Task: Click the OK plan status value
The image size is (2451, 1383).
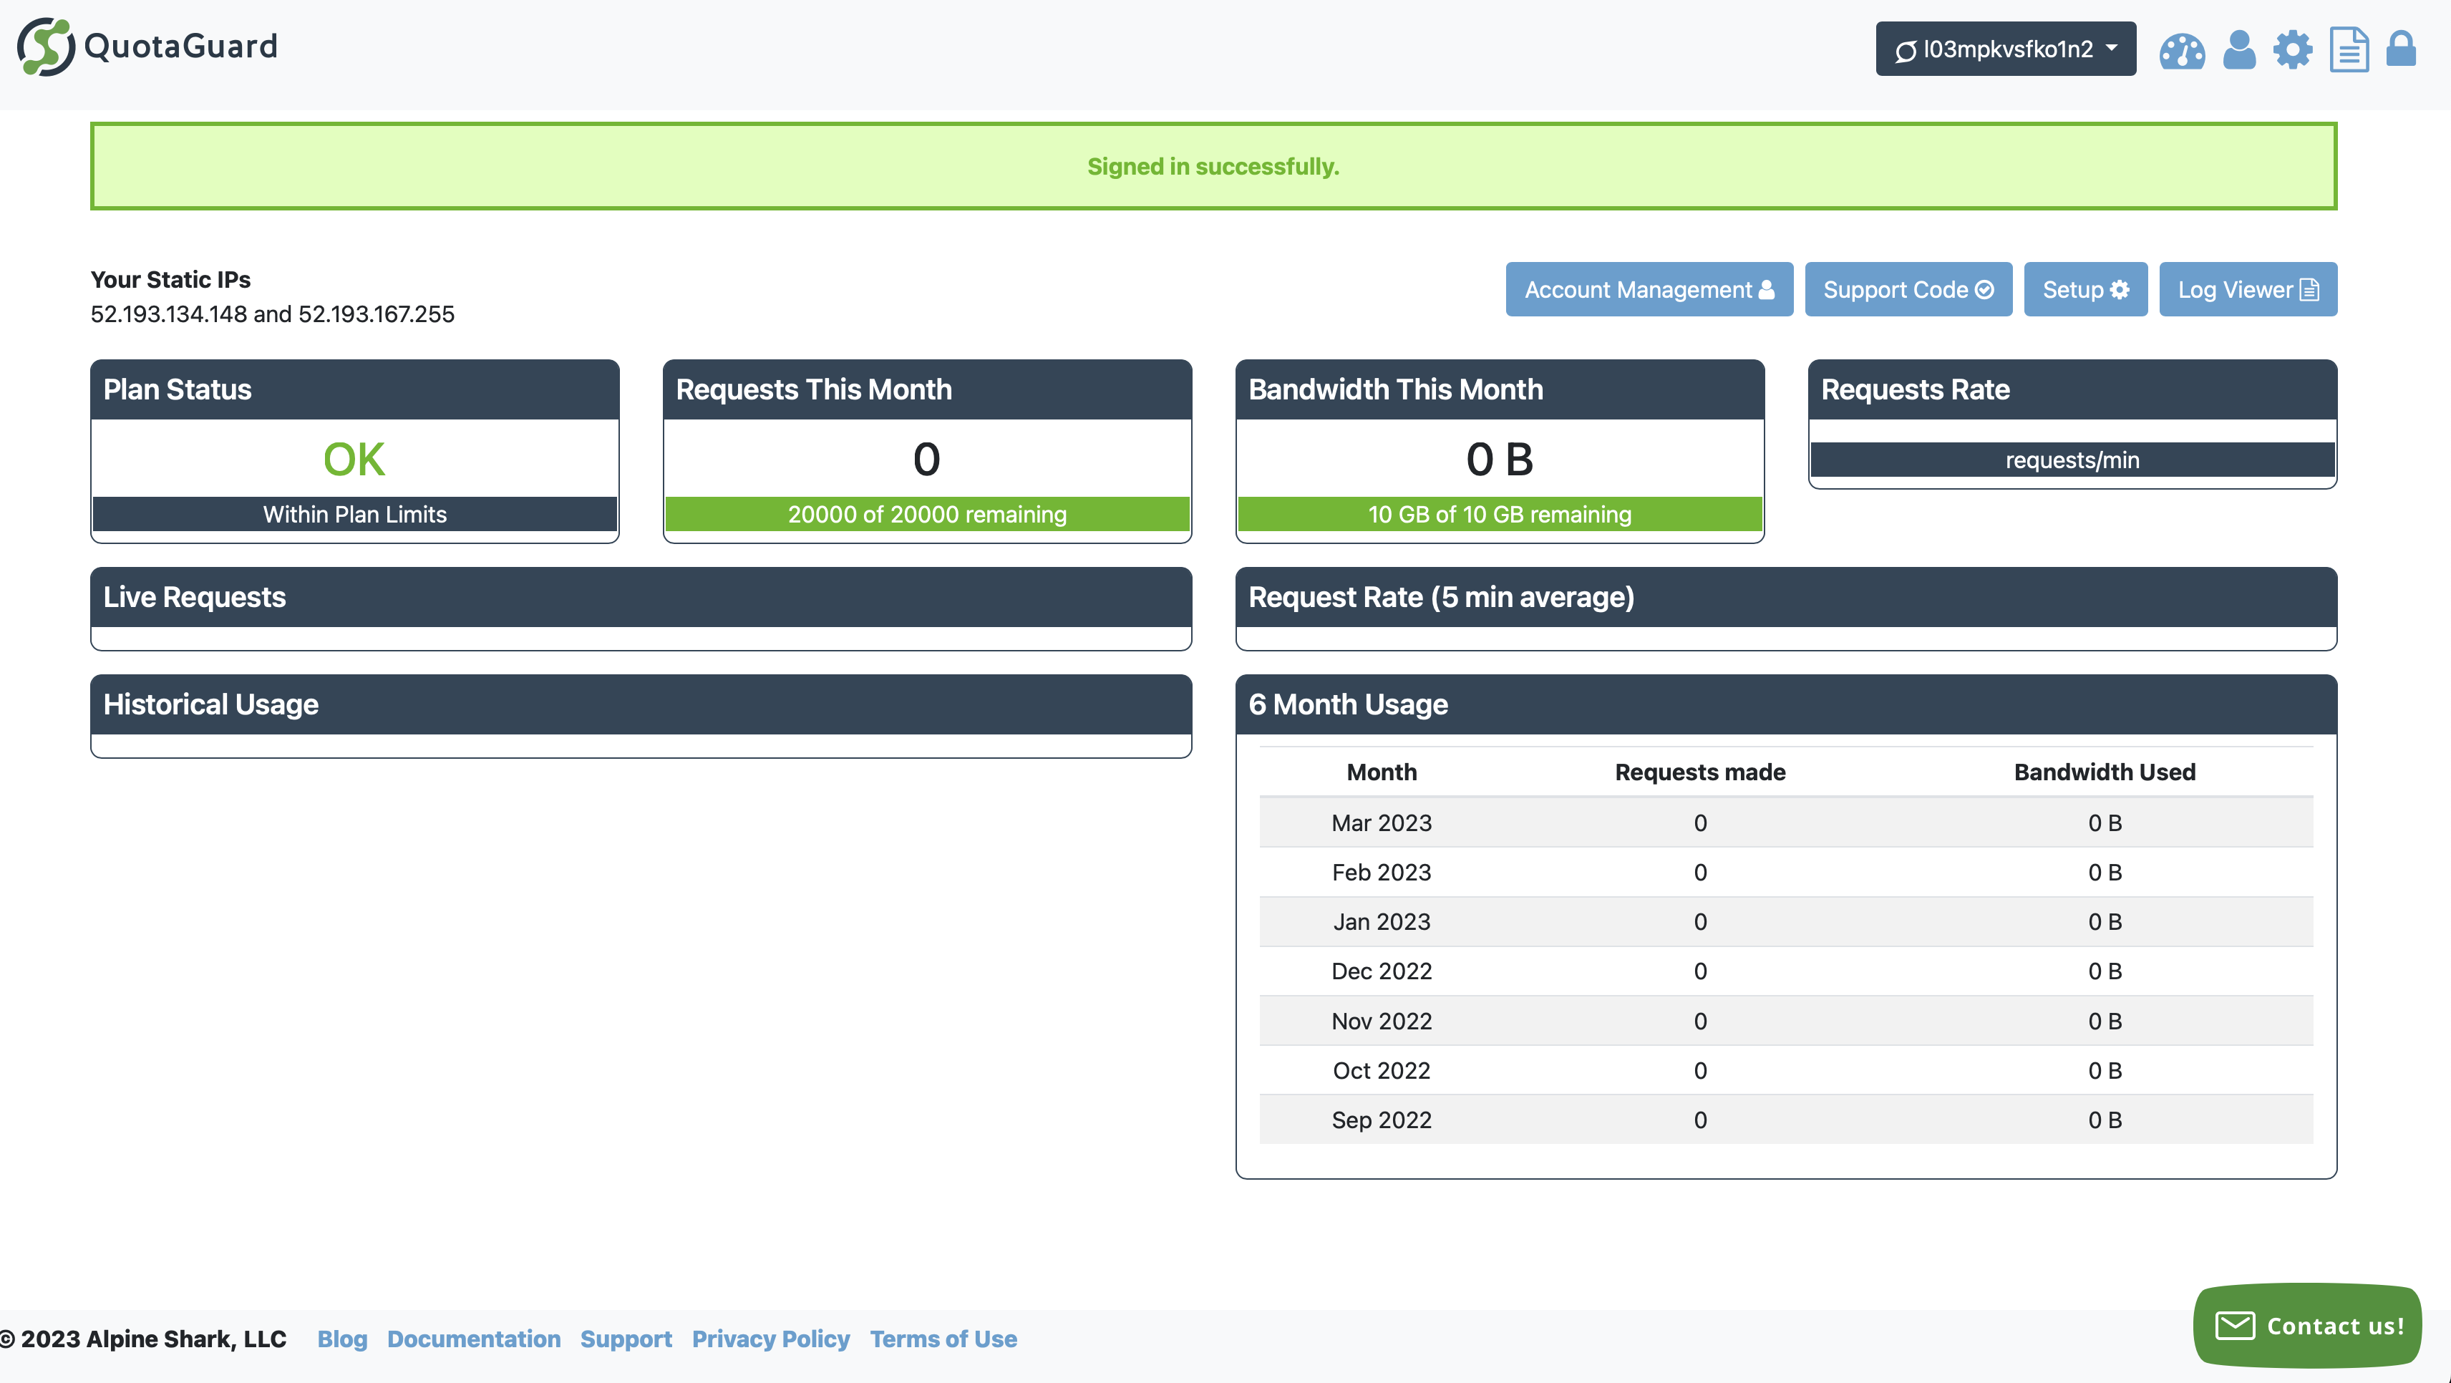Action: click(354, 460)
